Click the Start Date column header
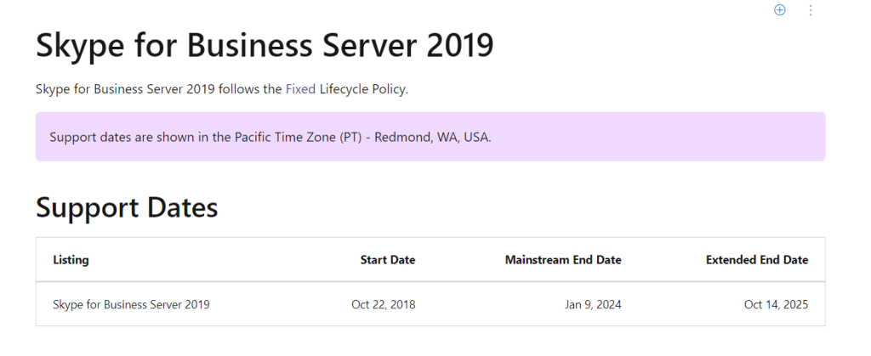Viewport: 871px width, 356px height. (388, 260)
